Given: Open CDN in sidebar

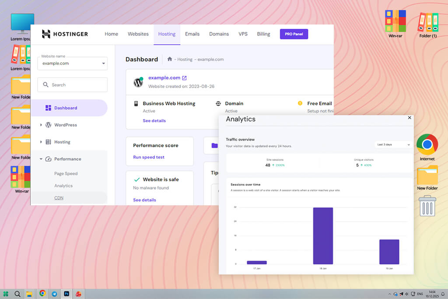Looking at the screenshot, I should point(59,198).
